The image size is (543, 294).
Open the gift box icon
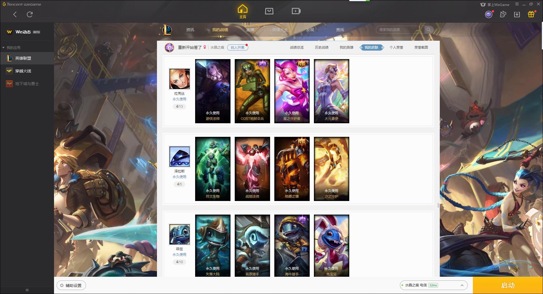[531, 14]
